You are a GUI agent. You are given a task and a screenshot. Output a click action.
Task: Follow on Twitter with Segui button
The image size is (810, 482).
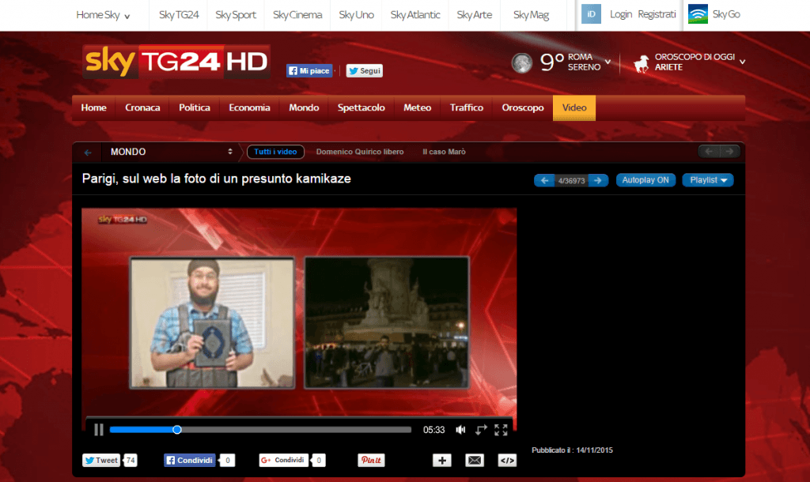click(x=364, y=70)
